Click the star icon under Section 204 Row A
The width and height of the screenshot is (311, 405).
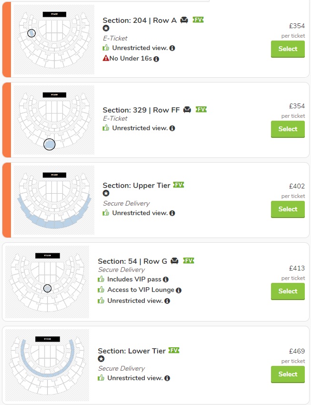106,28
